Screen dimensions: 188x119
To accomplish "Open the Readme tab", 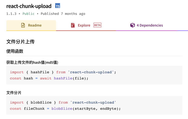I will tap(31, 25).
